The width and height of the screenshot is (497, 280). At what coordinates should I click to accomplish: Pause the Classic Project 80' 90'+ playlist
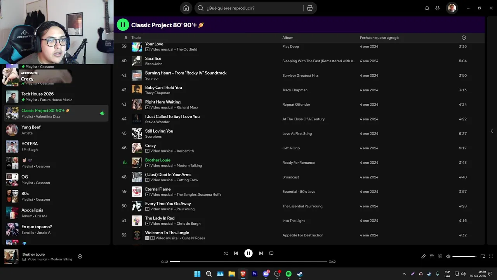click(123, 25)
